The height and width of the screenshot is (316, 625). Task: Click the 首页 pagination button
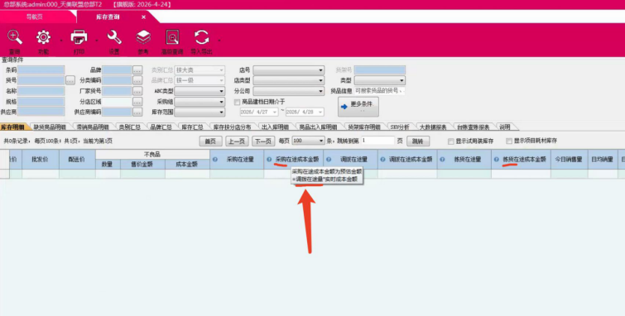click(210, 141)
